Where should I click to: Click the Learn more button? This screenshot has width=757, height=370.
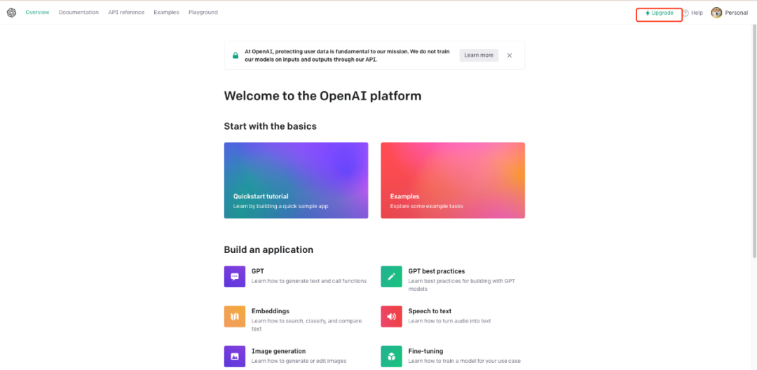[x=479, y=55]
